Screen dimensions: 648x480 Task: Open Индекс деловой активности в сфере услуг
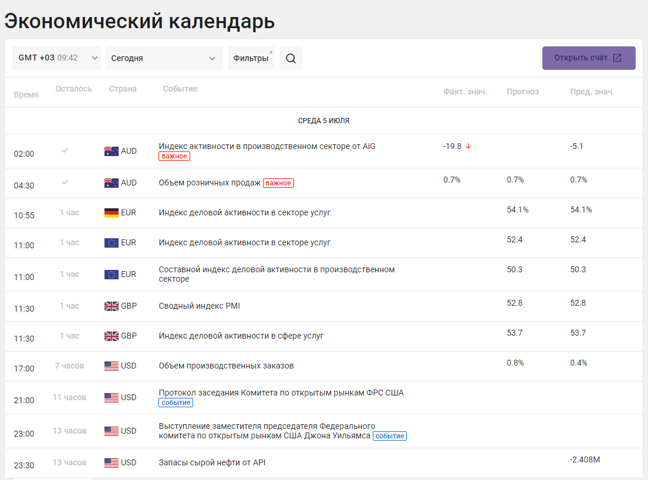click(x=241, y=336)
